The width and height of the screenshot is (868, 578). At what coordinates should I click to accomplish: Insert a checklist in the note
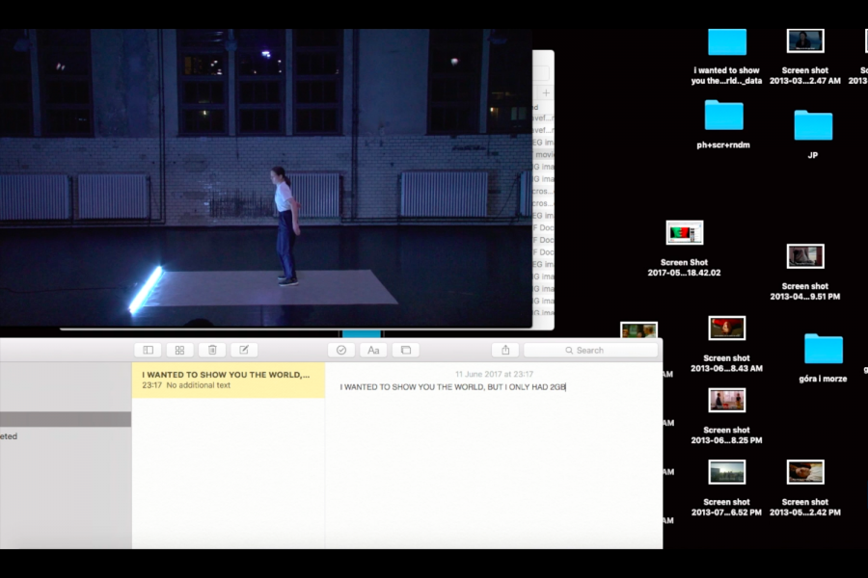341,351
